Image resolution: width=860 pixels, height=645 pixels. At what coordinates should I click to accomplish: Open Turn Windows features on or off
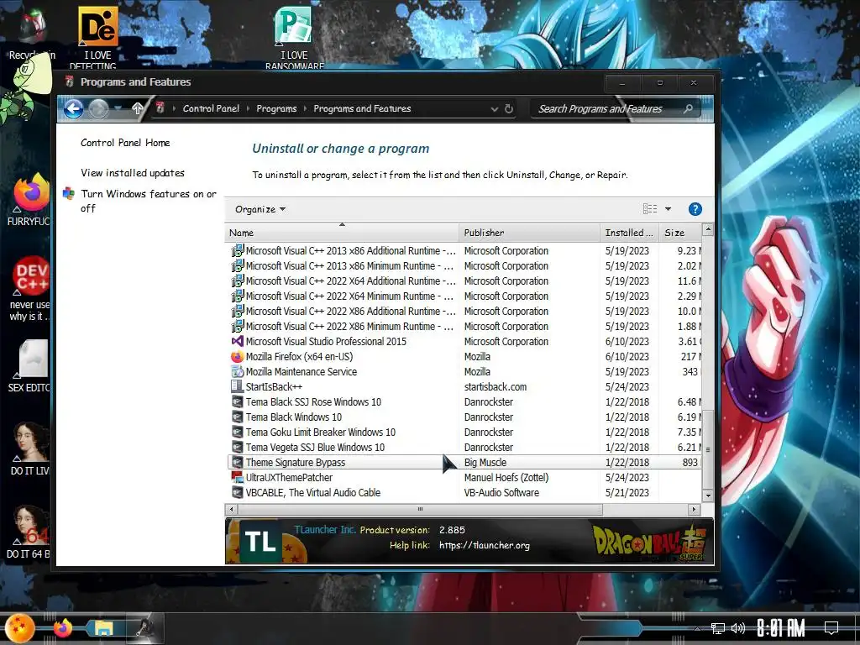point(149,201)
